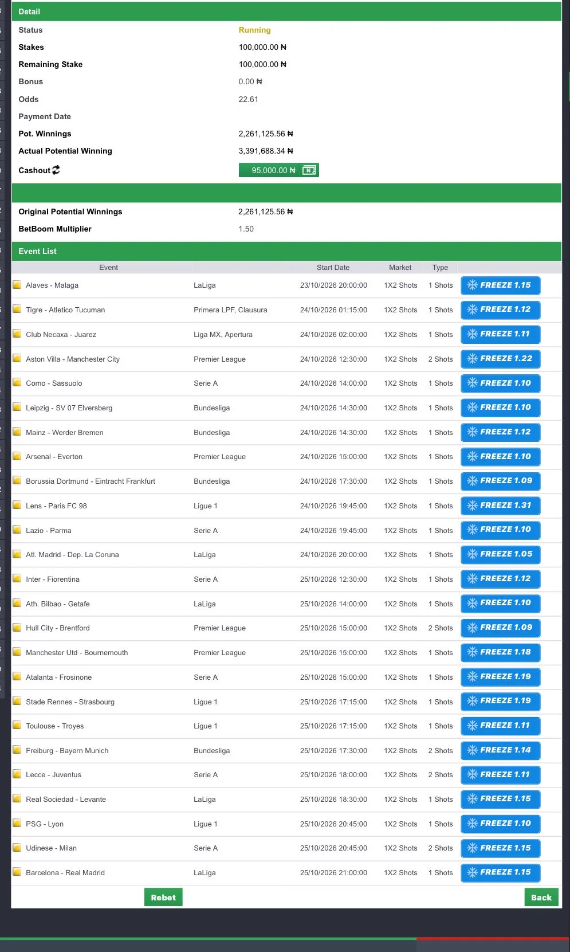Select the status icon for Club Necaxa - Juarez
Screen dimensions: 570x952
click(17, 334)
